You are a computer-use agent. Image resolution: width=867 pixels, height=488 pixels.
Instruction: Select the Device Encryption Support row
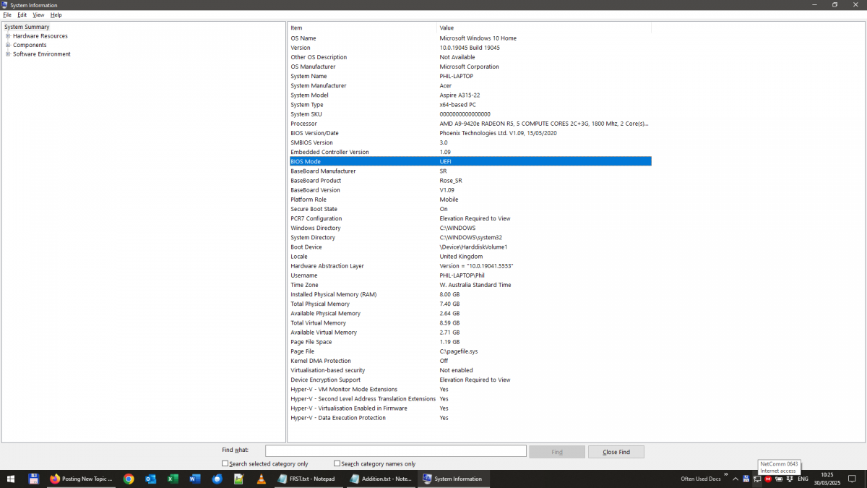(470, 380)
